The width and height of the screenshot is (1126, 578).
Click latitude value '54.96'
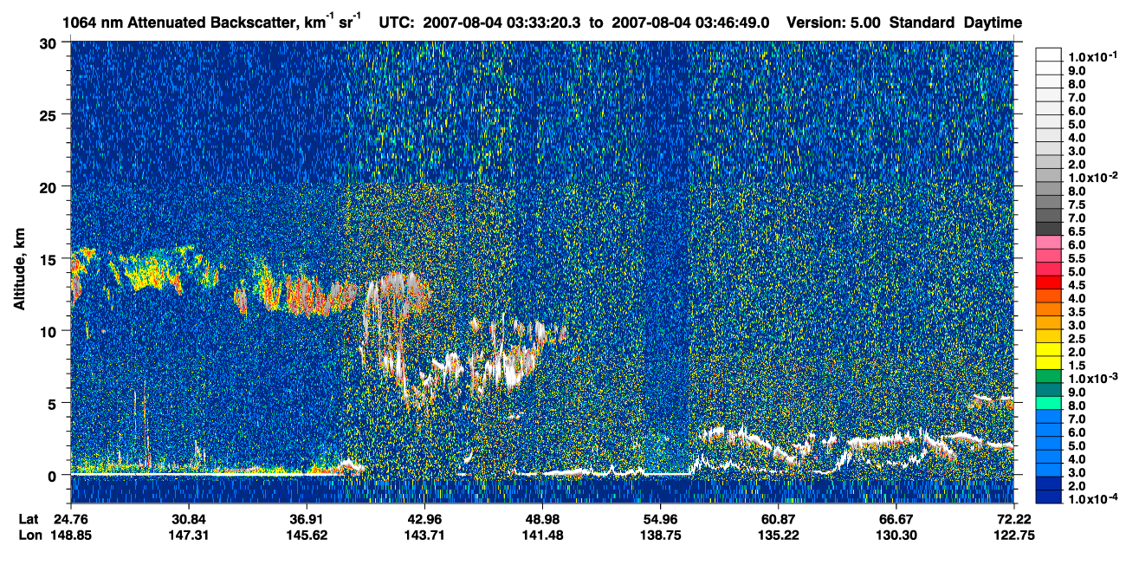click(661, 518)
